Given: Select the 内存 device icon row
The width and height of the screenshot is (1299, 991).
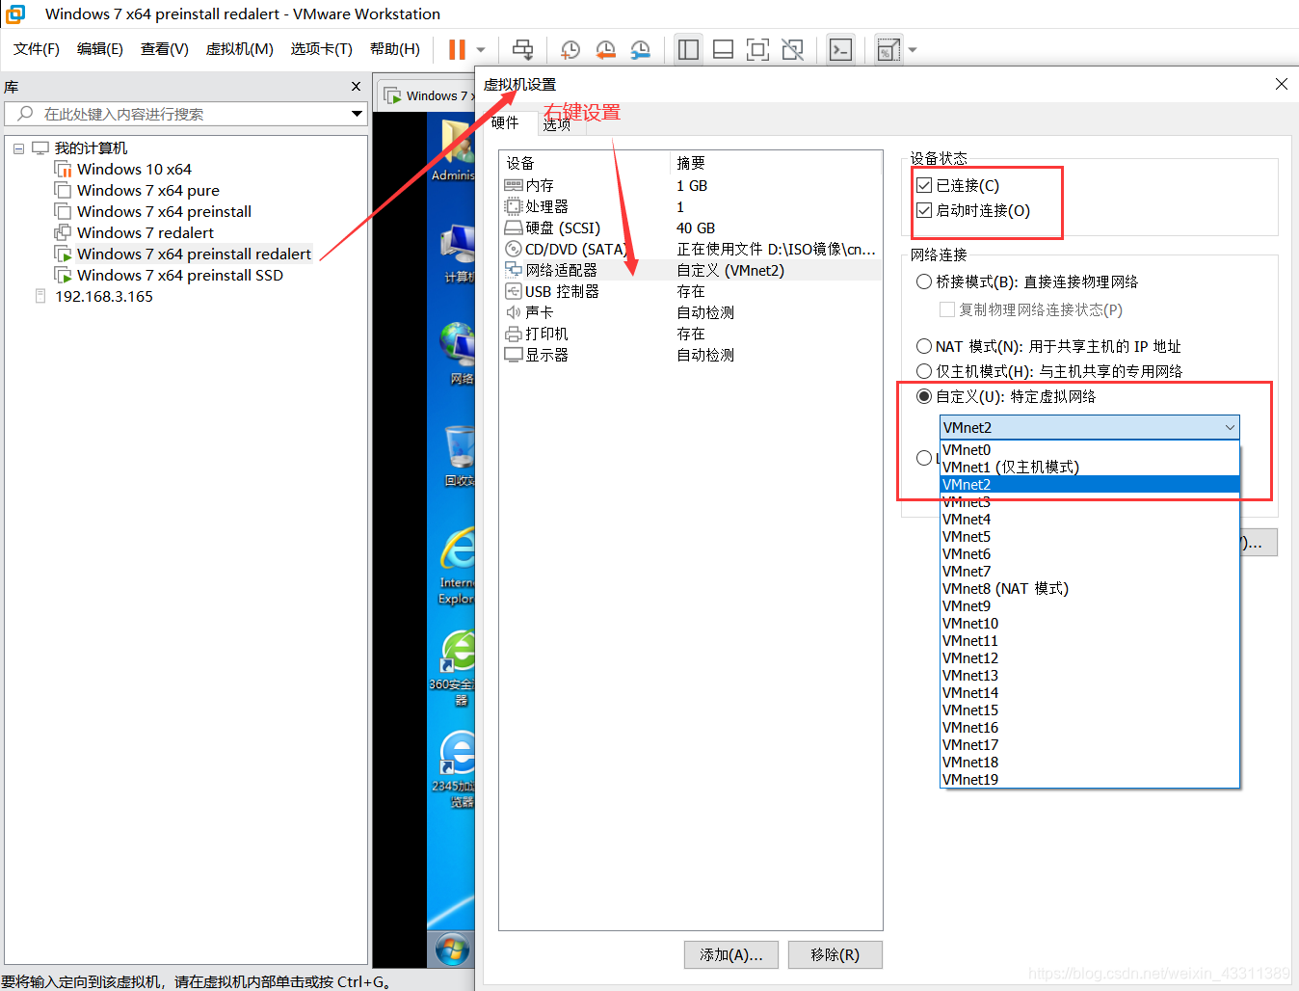Looking at the screenshot, I should click(x=514, y=185).
